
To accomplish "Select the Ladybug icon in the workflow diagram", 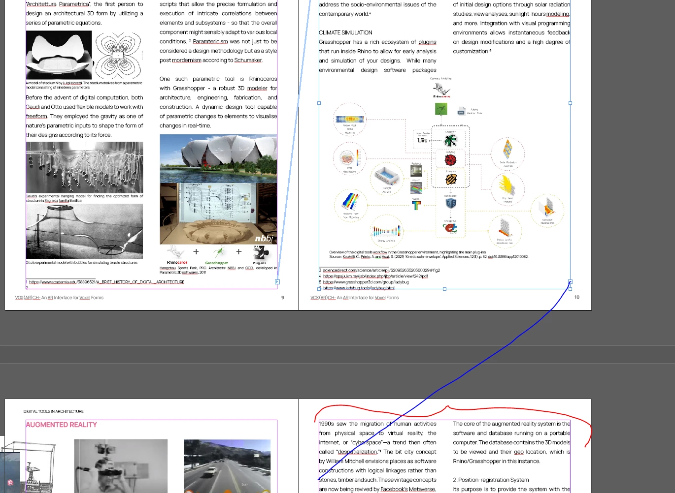I will pyautogui.click(x=450, y=160).
